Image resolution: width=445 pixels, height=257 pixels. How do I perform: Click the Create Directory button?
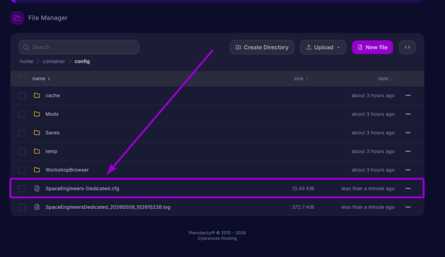(262, 47)
